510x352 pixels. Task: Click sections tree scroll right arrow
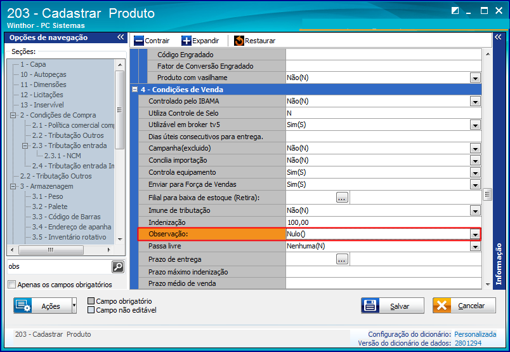109,250
